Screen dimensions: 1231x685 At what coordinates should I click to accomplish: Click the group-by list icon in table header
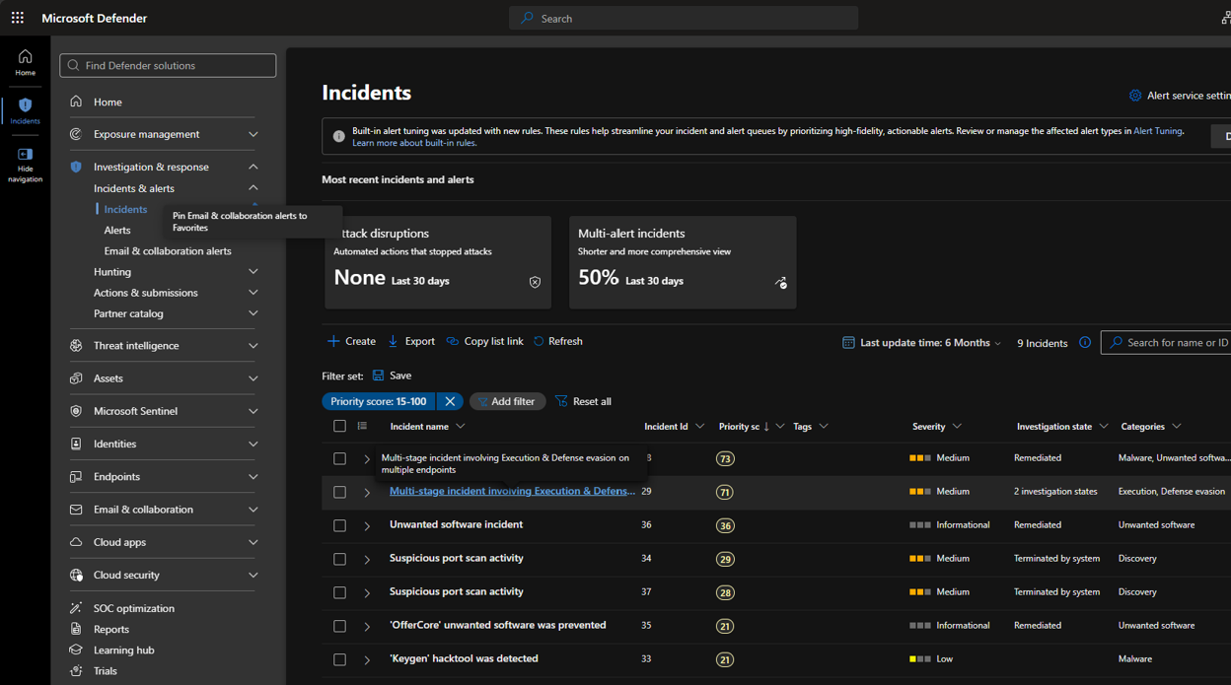point(362,426)
